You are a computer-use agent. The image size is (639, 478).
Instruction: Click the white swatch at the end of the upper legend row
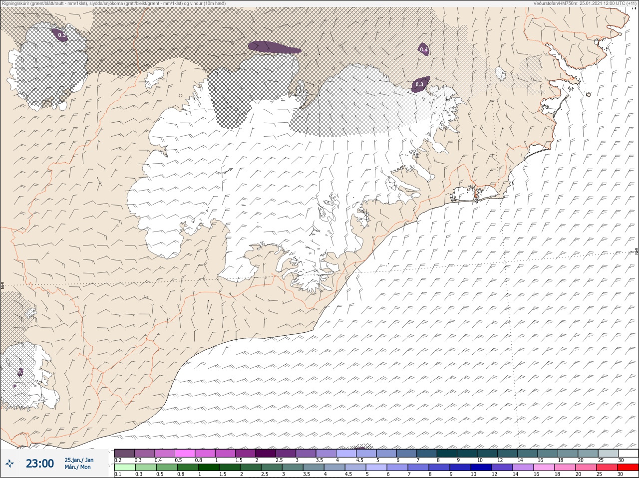coord(628,453)
